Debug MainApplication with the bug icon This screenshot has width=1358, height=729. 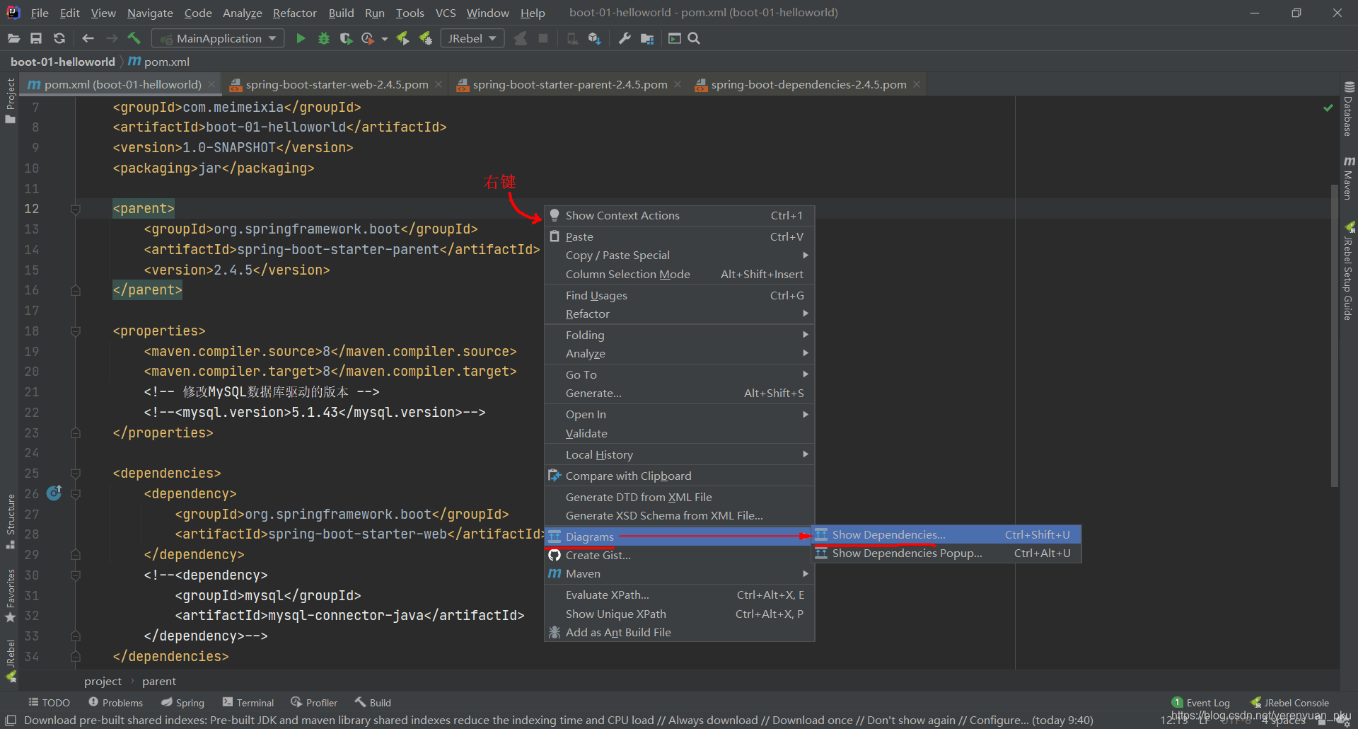click(x=324, y=38)
